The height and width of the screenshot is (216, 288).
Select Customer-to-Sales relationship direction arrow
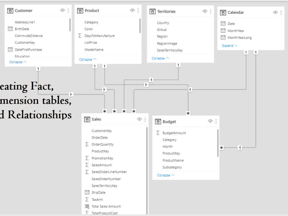point(71,94)
